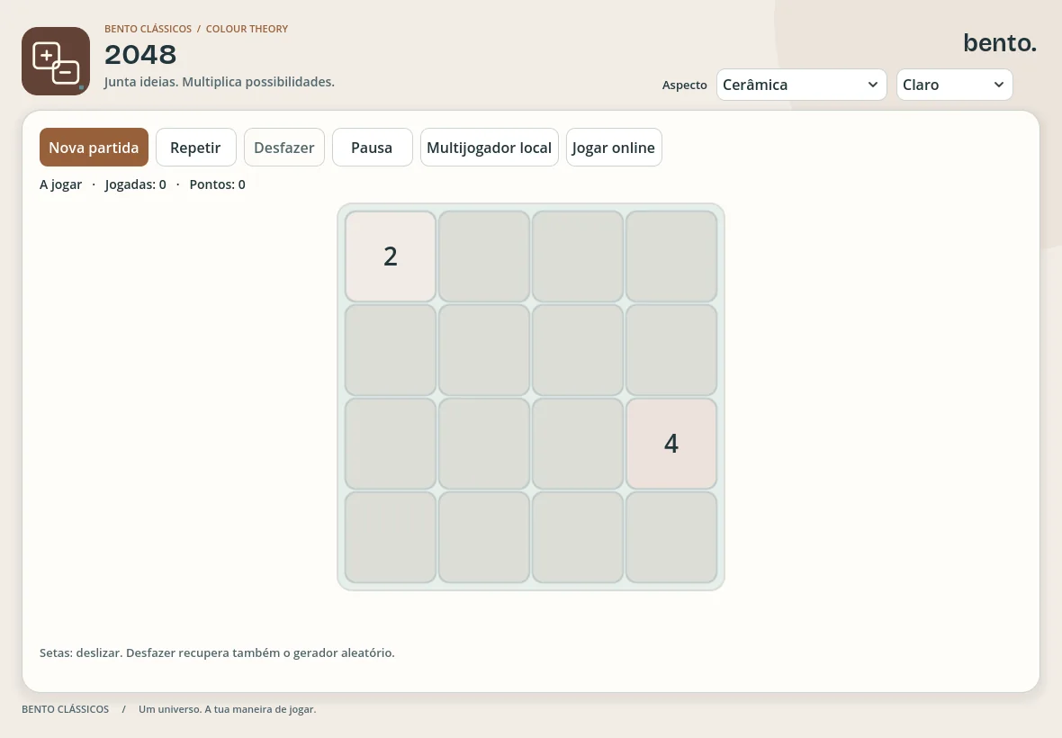Click the tile showing 2
The height and width of the screenshot is (738, 1062).
pos(390,256)
